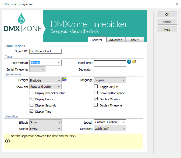
Task: Enable Display timepicker inline checkbox
Action: click(31, 93)
